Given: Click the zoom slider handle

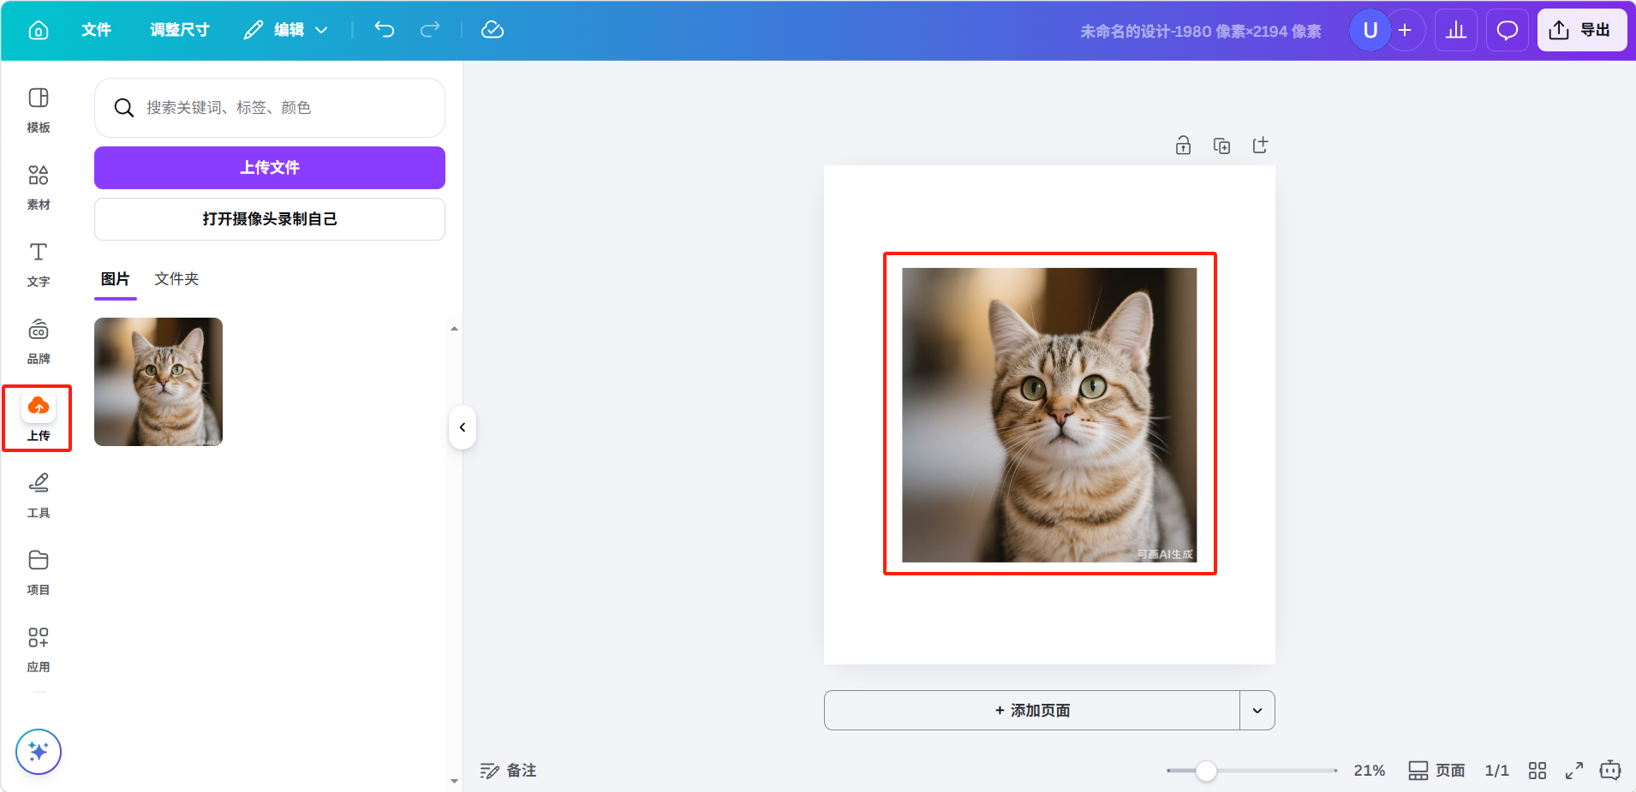Looking at the screenshot, I should [x=1206, y=771].
